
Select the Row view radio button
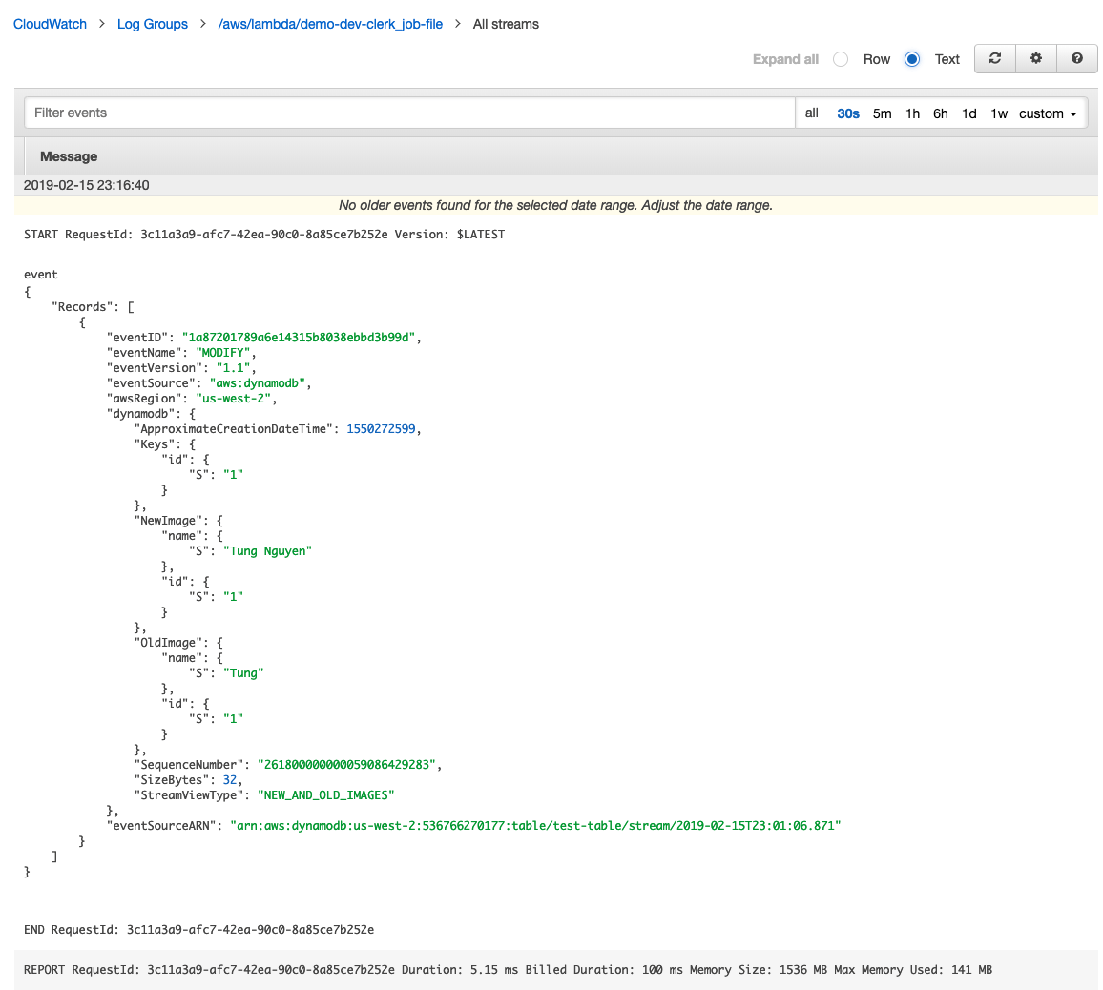(x=841, y=60)
